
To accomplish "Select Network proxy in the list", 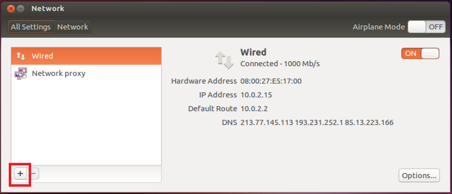I will click(86, 73).
